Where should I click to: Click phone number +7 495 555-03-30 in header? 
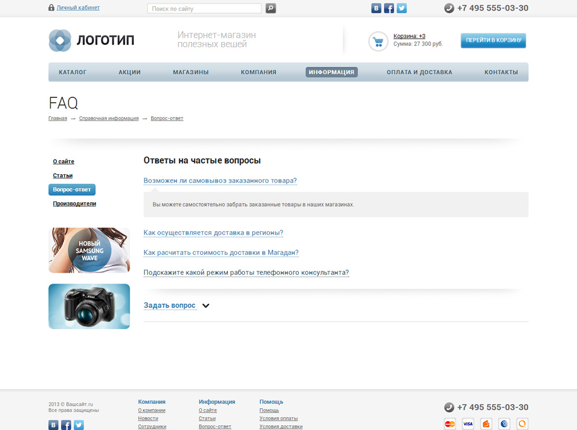(x=493, y=8)
